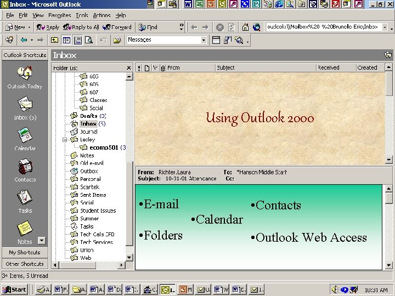
Task: Click the green back arrow in Advanced toolbar
Action: [x=24, y=40]
